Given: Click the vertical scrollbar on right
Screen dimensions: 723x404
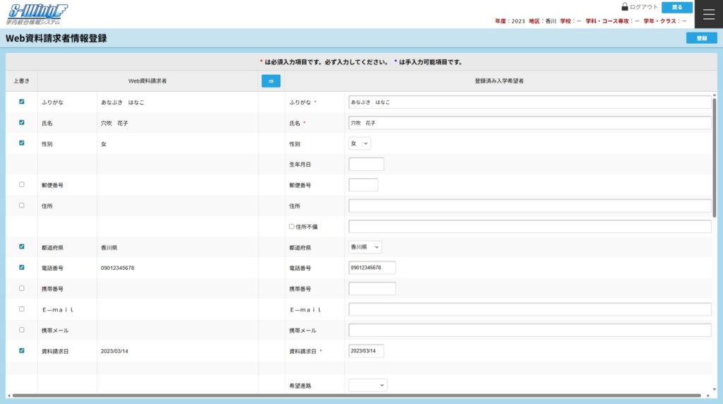Looking at the screenshot, I should point(715,155).
